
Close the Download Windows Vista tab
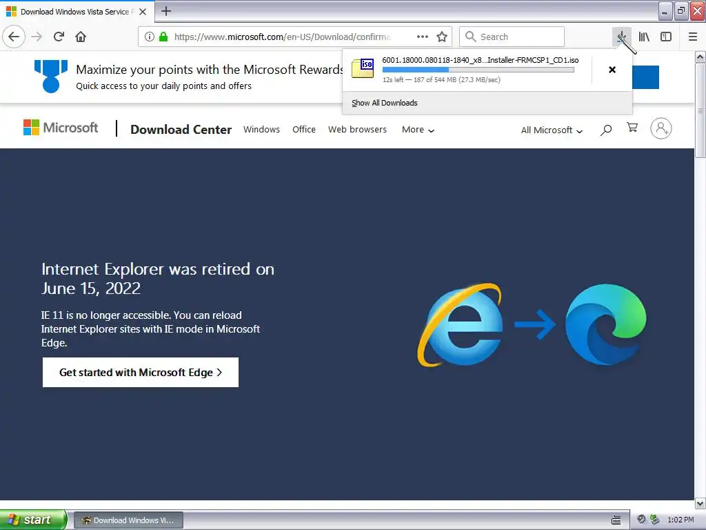143,12
